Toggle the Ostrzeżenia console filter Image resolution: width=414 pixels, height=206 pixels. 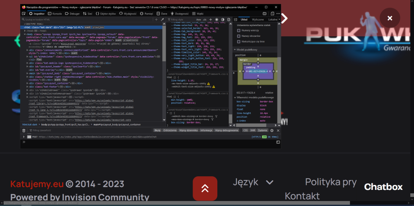[x=170, y=130]
